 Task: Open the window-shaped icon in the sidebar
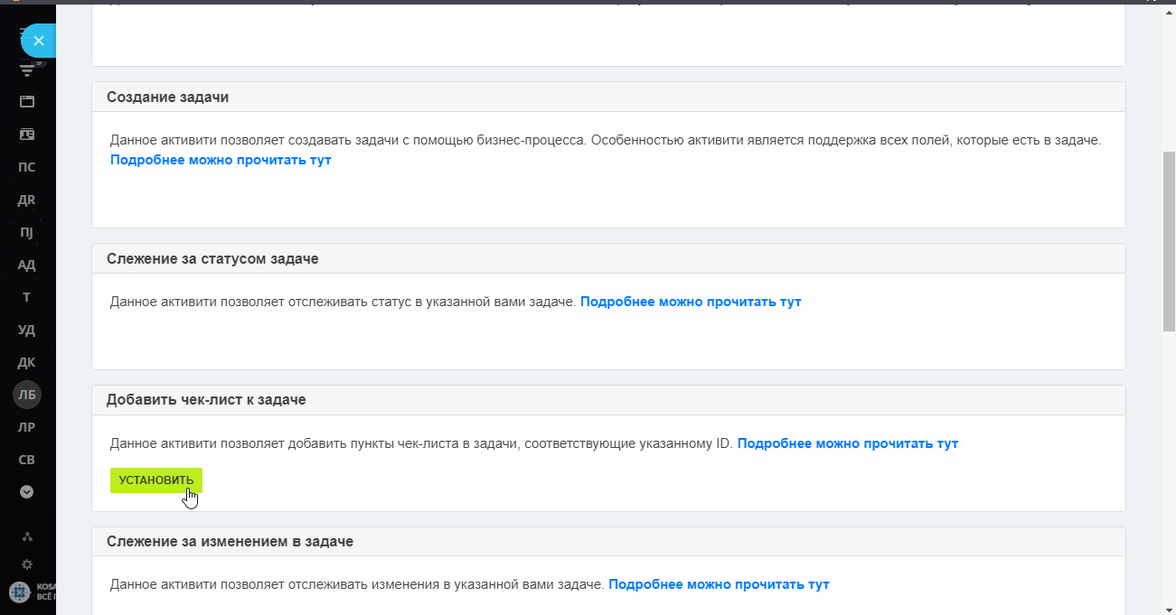point(27,102)
